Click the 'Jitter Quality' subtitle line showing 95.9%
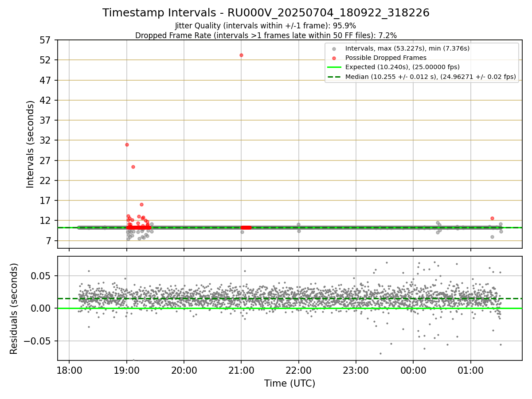 [x=266, y=26]
